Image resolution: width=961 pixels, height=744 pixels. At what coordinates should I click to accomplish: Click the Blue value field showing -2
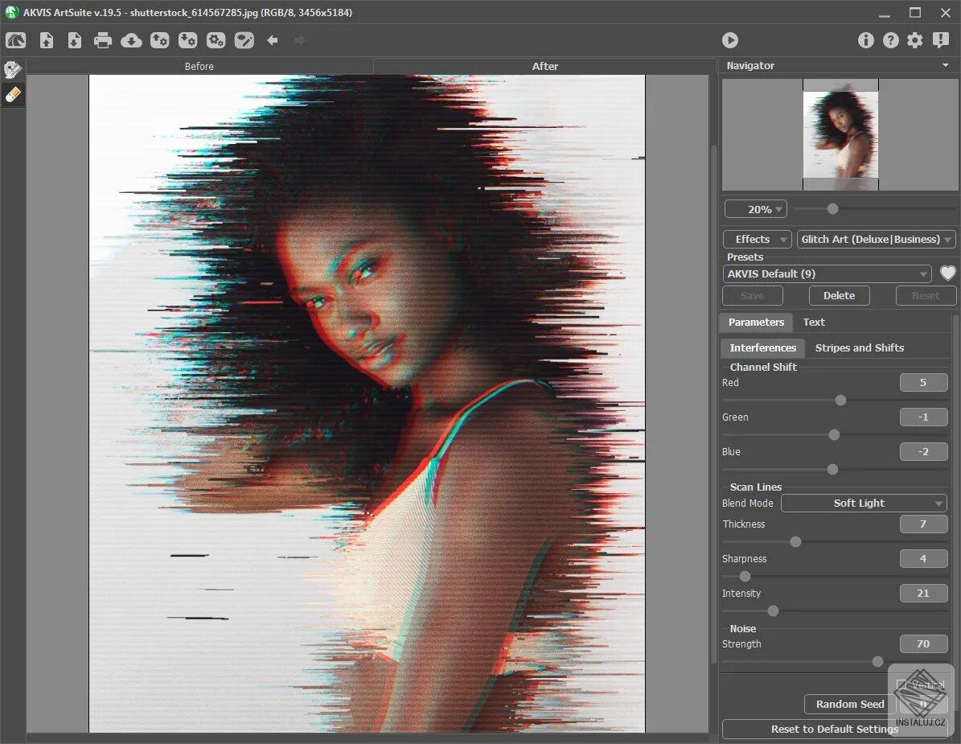[x=924, y=452]
